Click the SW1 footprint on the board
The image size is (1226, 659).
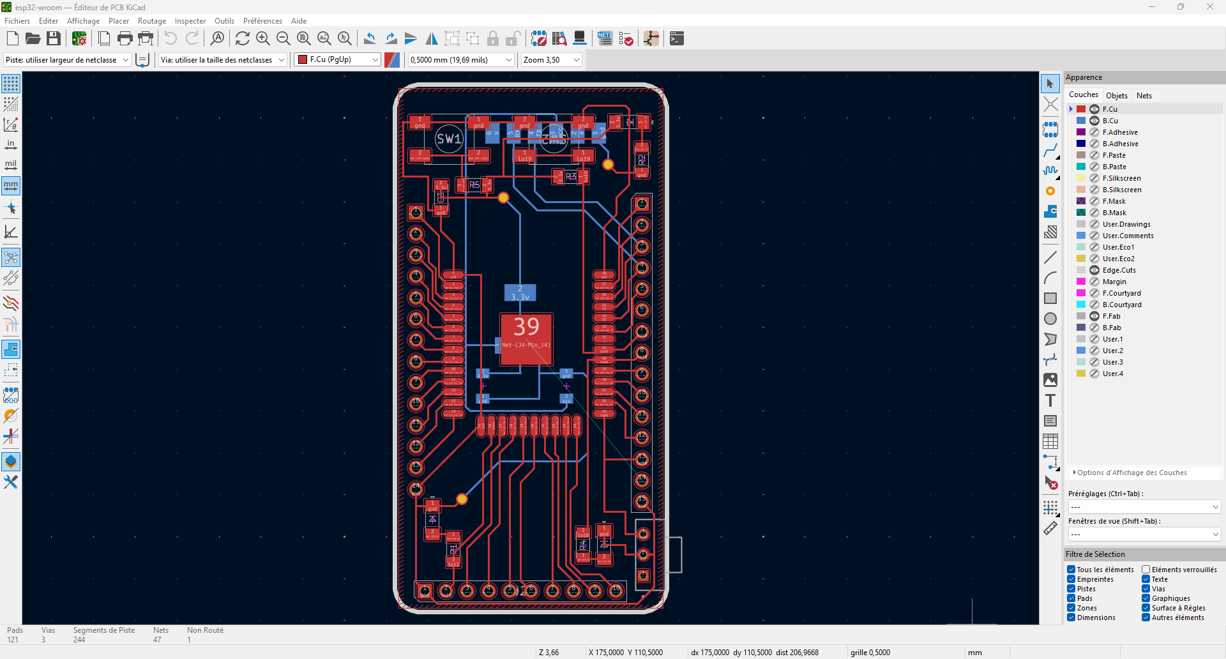pyautogui.click(x=448, y=139)
